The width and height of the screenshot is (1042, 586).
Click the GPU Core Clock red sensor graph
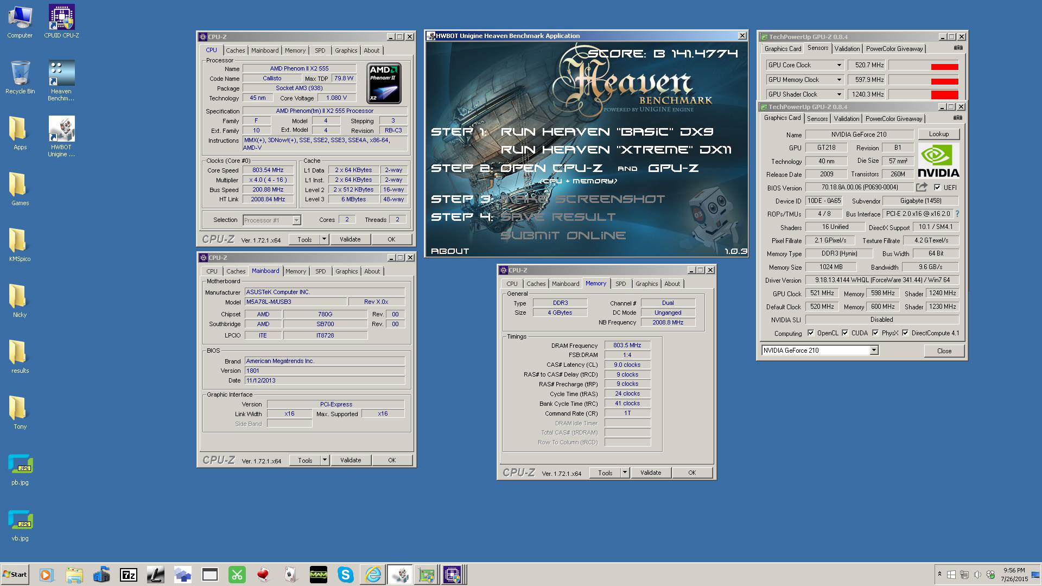(924, 65)
